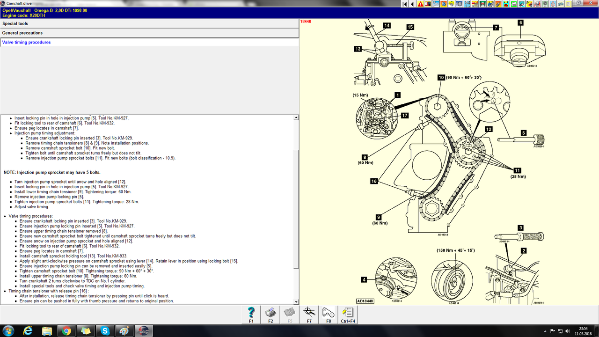
Task: Restore down the Camshaft drive window
Action: tap(578, 4)
